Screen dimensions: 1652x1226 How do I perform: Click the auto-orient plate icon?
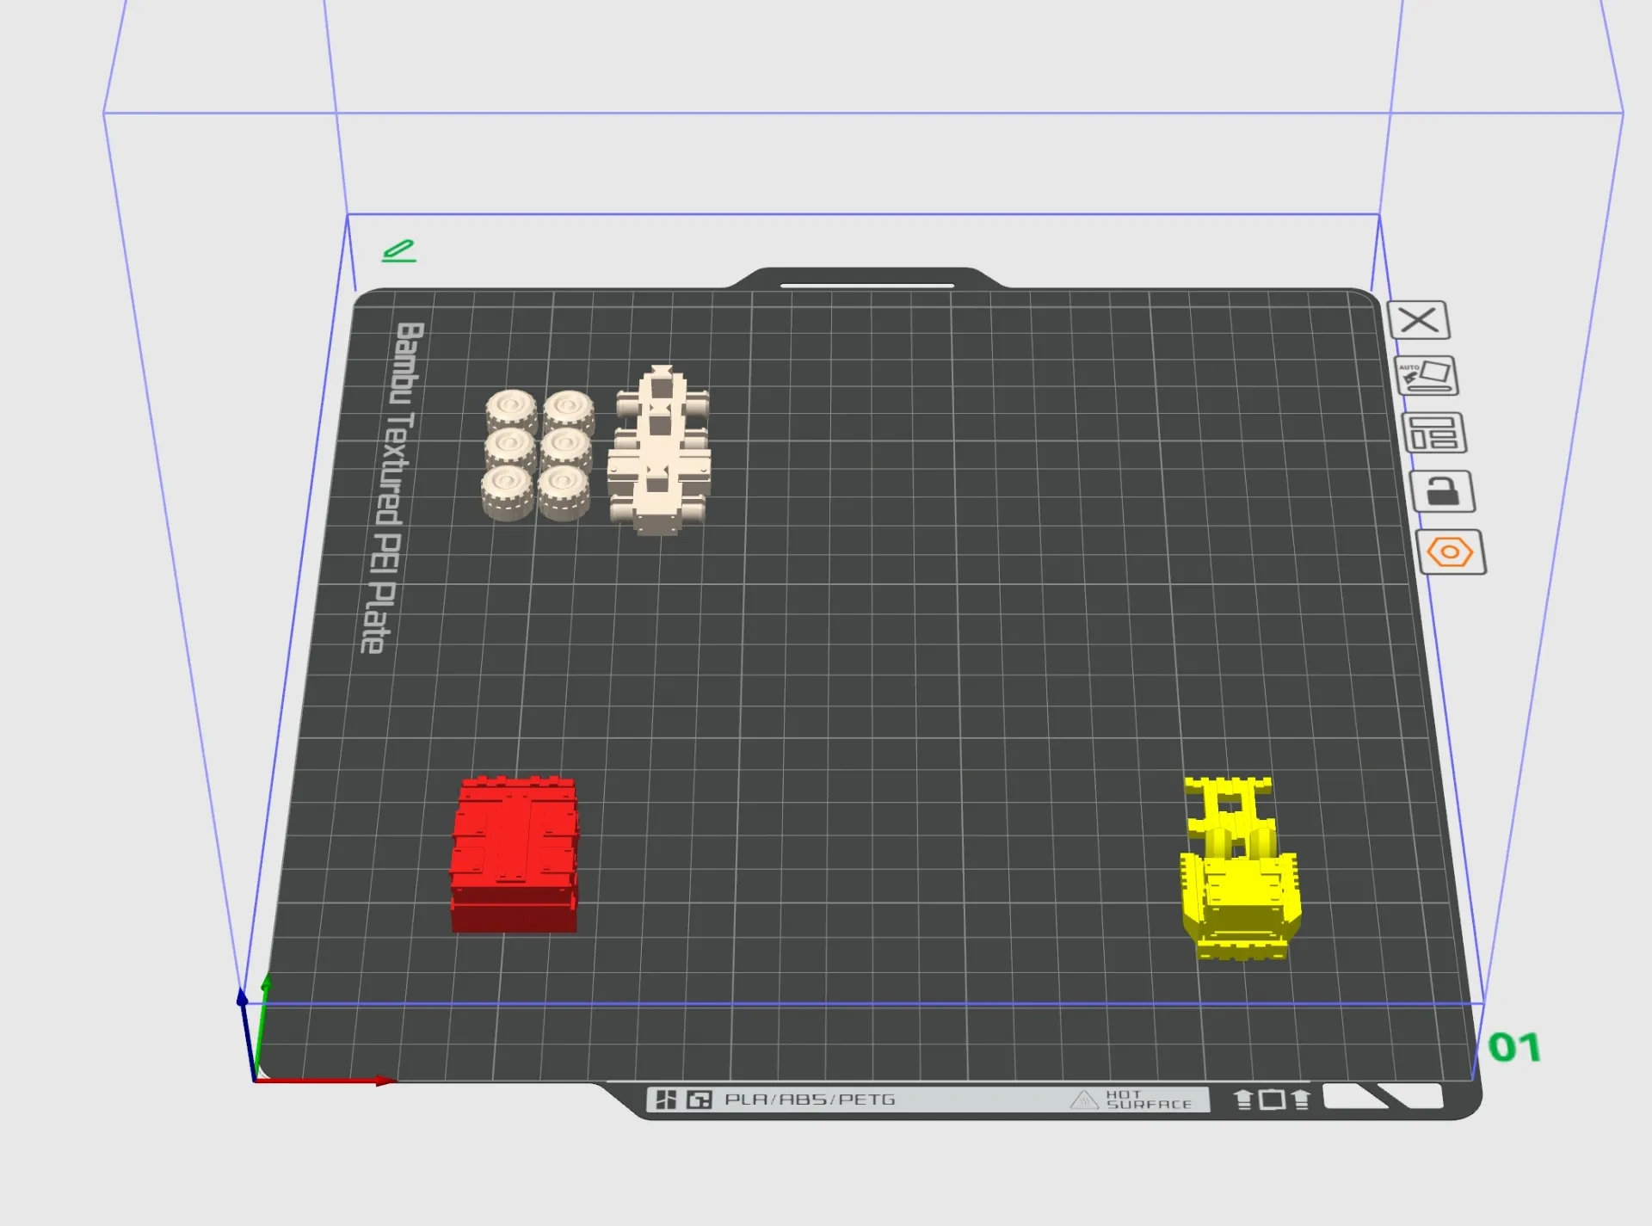pyautogui.click(x=1426, y=376)
